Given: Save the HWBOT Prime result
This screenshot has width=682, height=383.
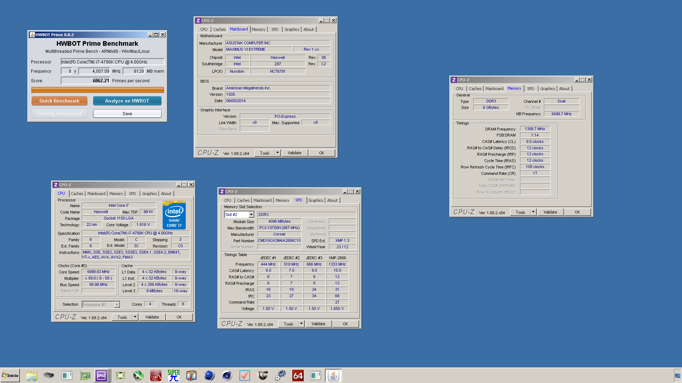Looking at the screenshot, I should (x=127, y=113).
